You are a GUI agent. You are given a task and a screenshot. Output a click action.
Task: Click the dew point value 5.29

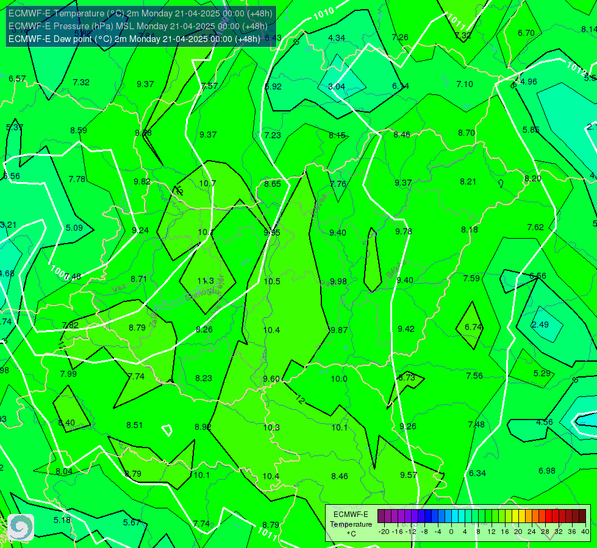[x=542, y=373]
